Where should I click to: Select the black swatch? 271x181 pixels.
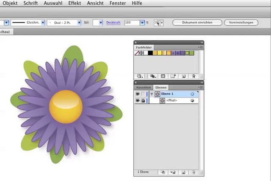tap(150, 53)
